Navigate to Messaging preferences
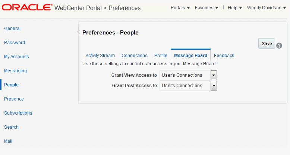Screen dimensions: 290x155 click(x=15, y=71)
